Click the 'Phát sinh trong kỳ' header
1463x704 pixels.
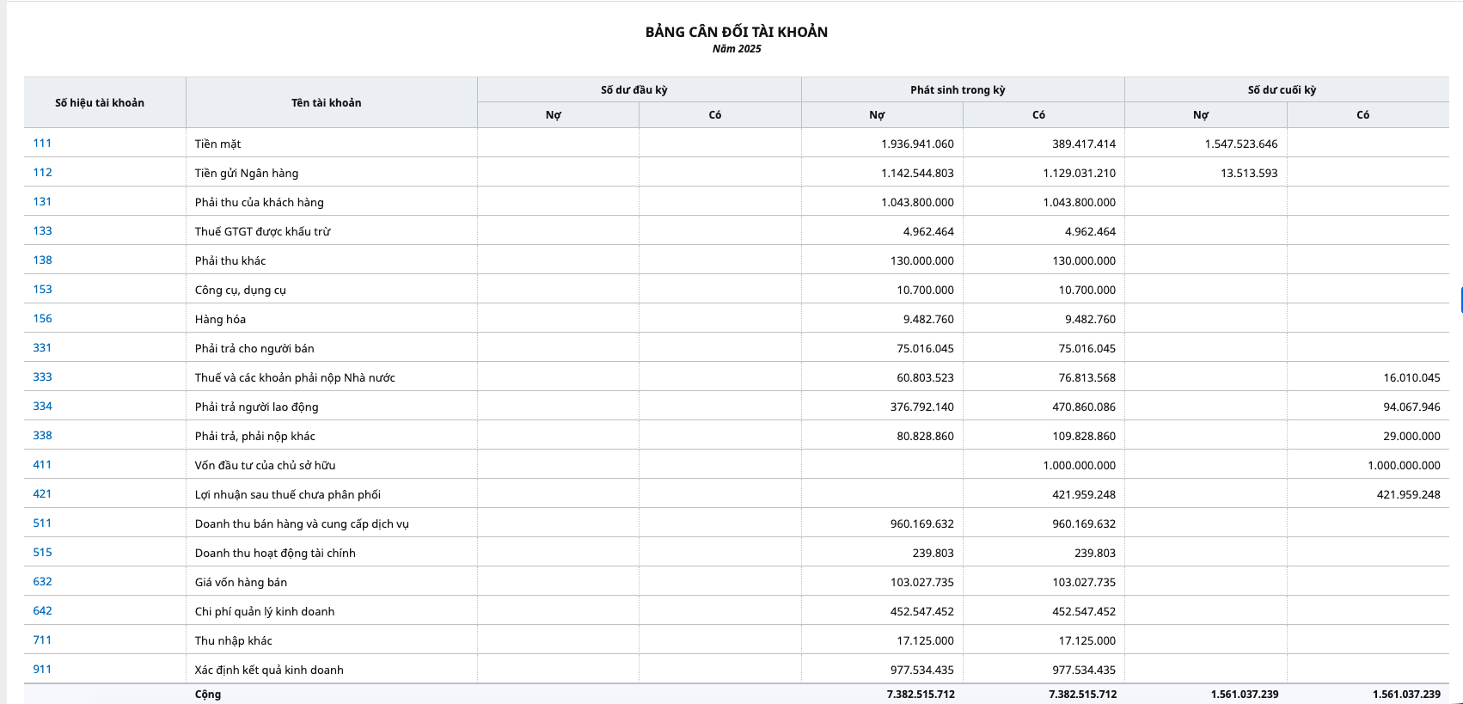click(x=958, y=90)
